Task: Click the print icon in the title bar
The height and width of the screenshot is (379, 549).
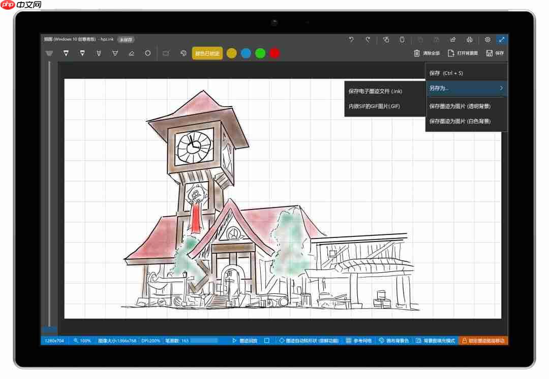Action: 470,39
